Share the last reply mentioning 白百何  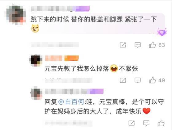[x=132, y=123]
